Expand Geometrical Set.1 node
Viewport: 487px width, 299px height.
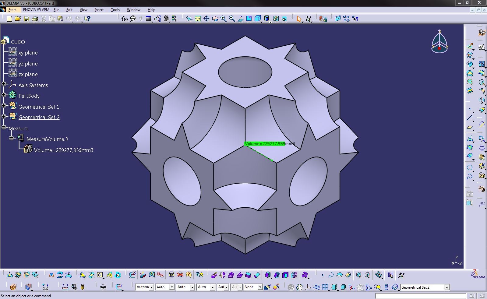[x=4, y=105]
